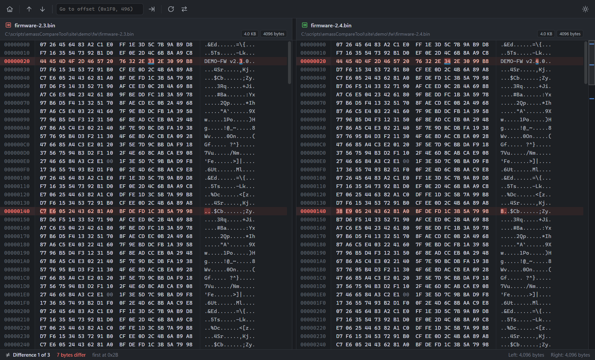Screen dimensions: 595x360
Task: Click the 4.0 KB badge of the right file
Action: pos(546,34)
